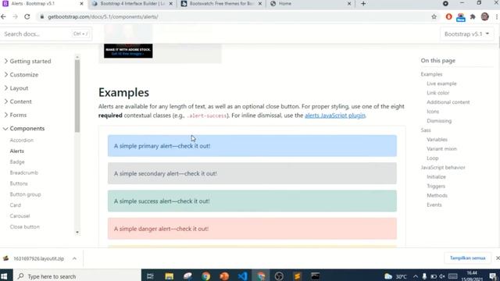Screen dimensions: 500x281
Task: Open the browser extensions puzzle icon
Action: click(473, 16)
